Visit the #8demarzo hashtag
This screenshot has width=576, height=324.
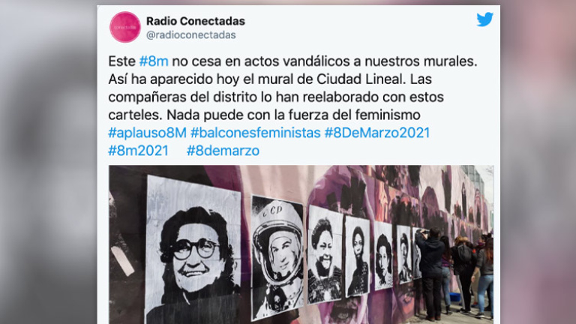coord(223,151)
